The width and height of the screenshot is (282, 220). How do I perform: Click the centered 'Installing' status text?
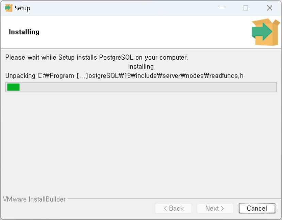141,67
